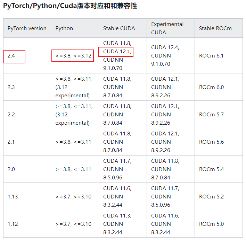Click the stable CUDA cell in the 2.1 row
The height and width of the screenshot is (240, 246).
point(123,142)
